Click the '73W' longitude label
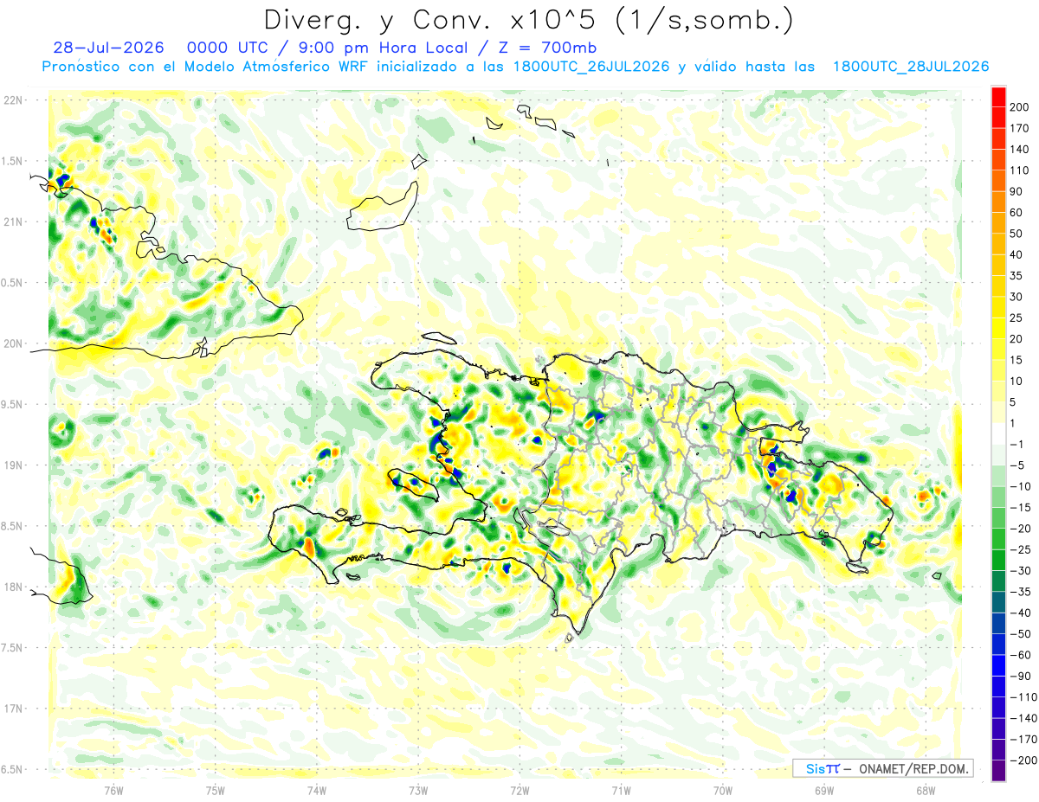1039x802 pixels. [418, 791]
